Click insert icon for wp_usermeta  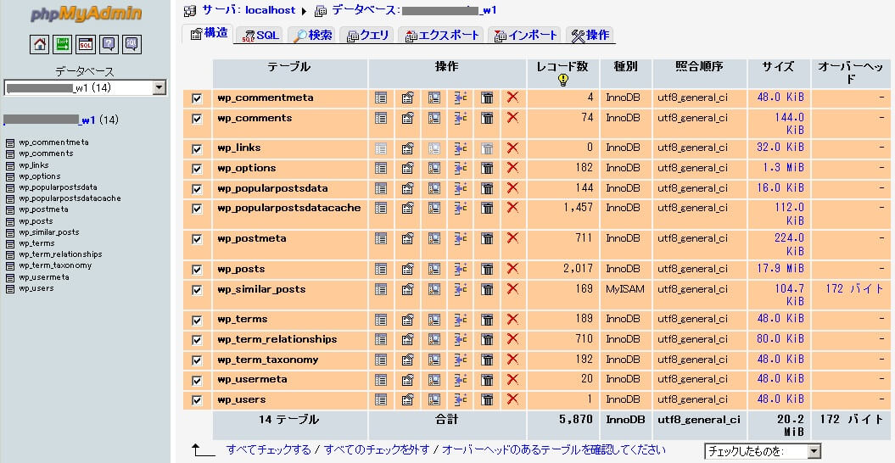461,380
